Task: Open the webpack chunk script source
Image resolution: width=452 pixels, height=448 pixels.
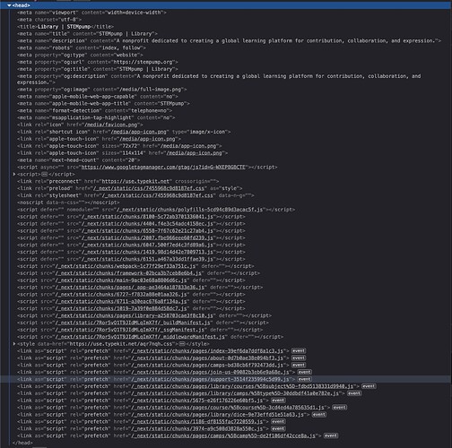Action: tap(126, 266)
